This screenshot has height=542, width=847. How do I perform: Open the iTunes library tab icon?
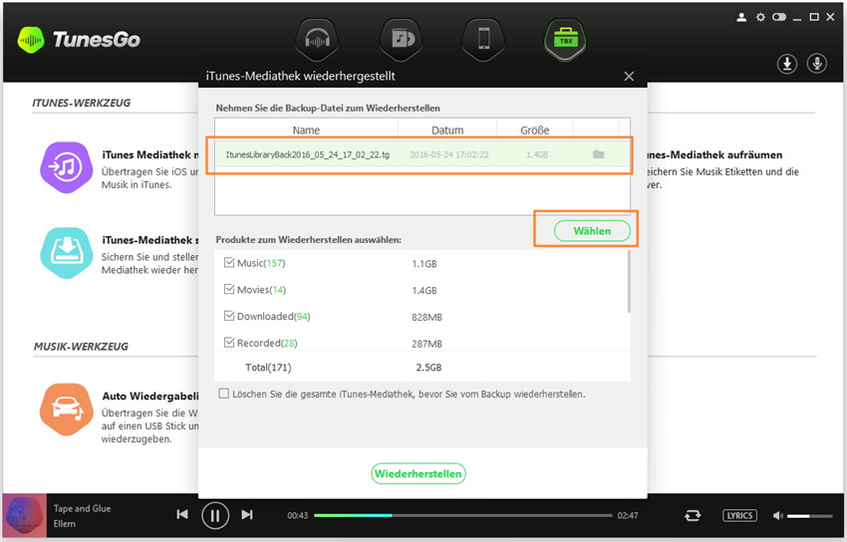point(402,40)
